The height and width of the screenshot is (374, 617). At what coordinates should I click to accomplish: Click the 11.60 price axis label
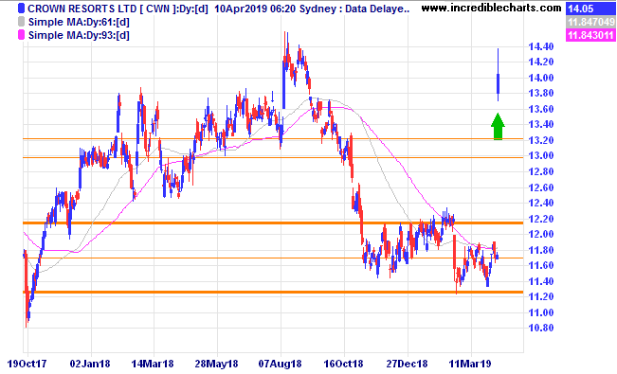coord(540,265)
